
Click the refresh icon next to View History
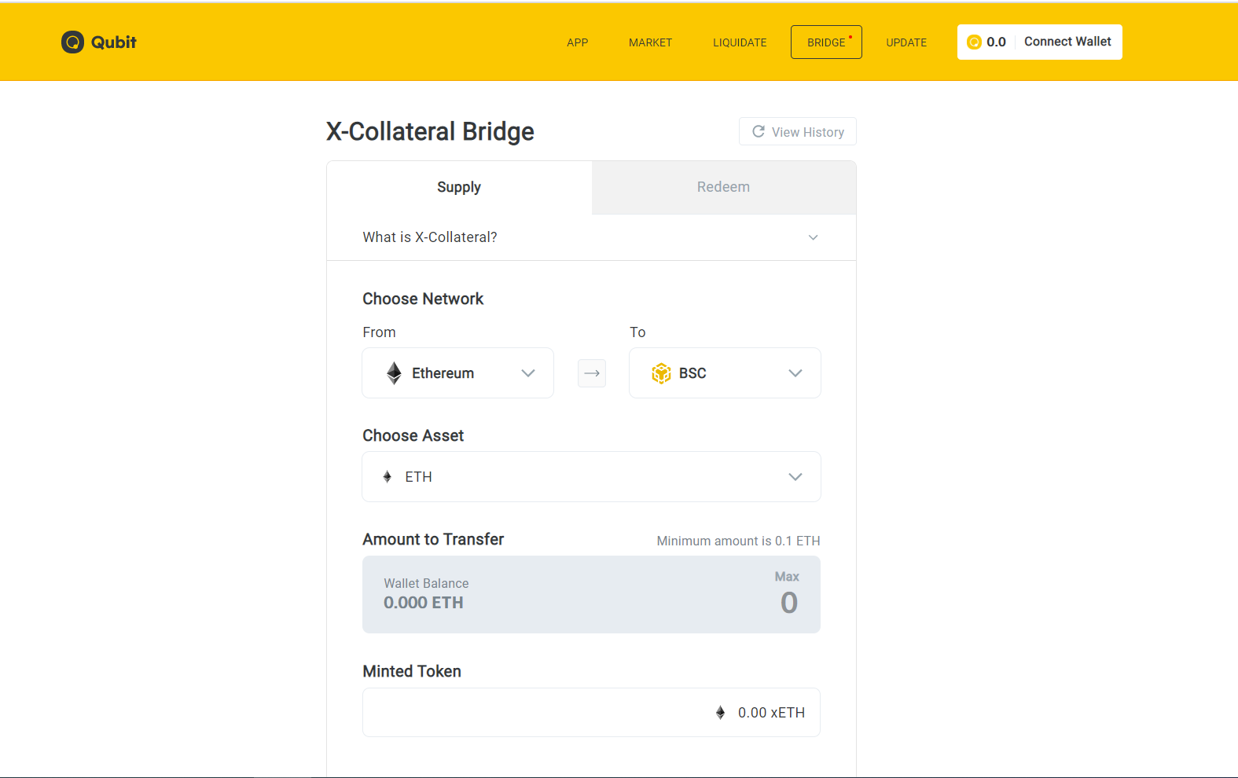pyautogui.click(x=759, y=131)
